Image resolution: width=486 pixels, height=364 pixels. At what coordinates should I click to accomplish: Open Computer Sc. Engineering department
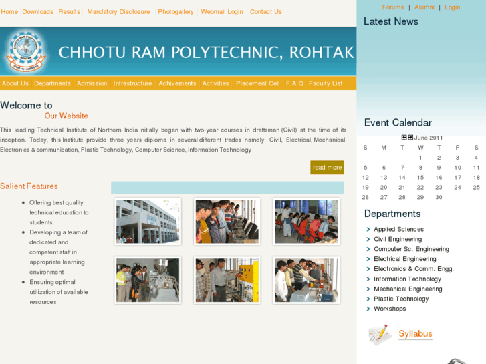(411, 249)
